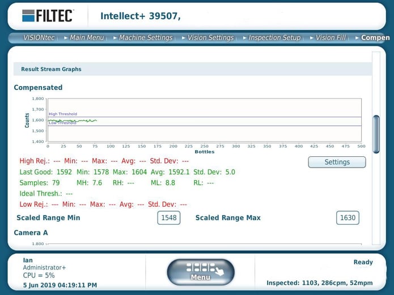Click the Camera A section heading

[31, 233]
